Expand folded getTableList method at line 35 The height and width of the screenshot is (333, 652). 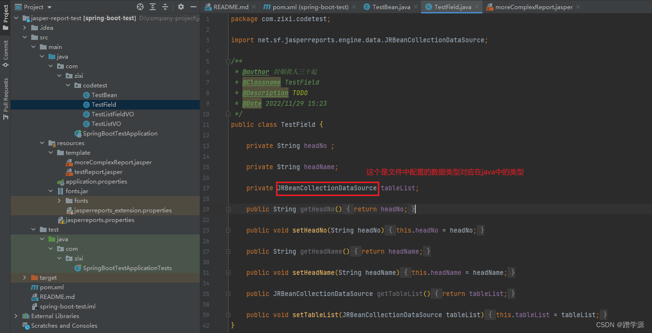click(x=229, y=294)
